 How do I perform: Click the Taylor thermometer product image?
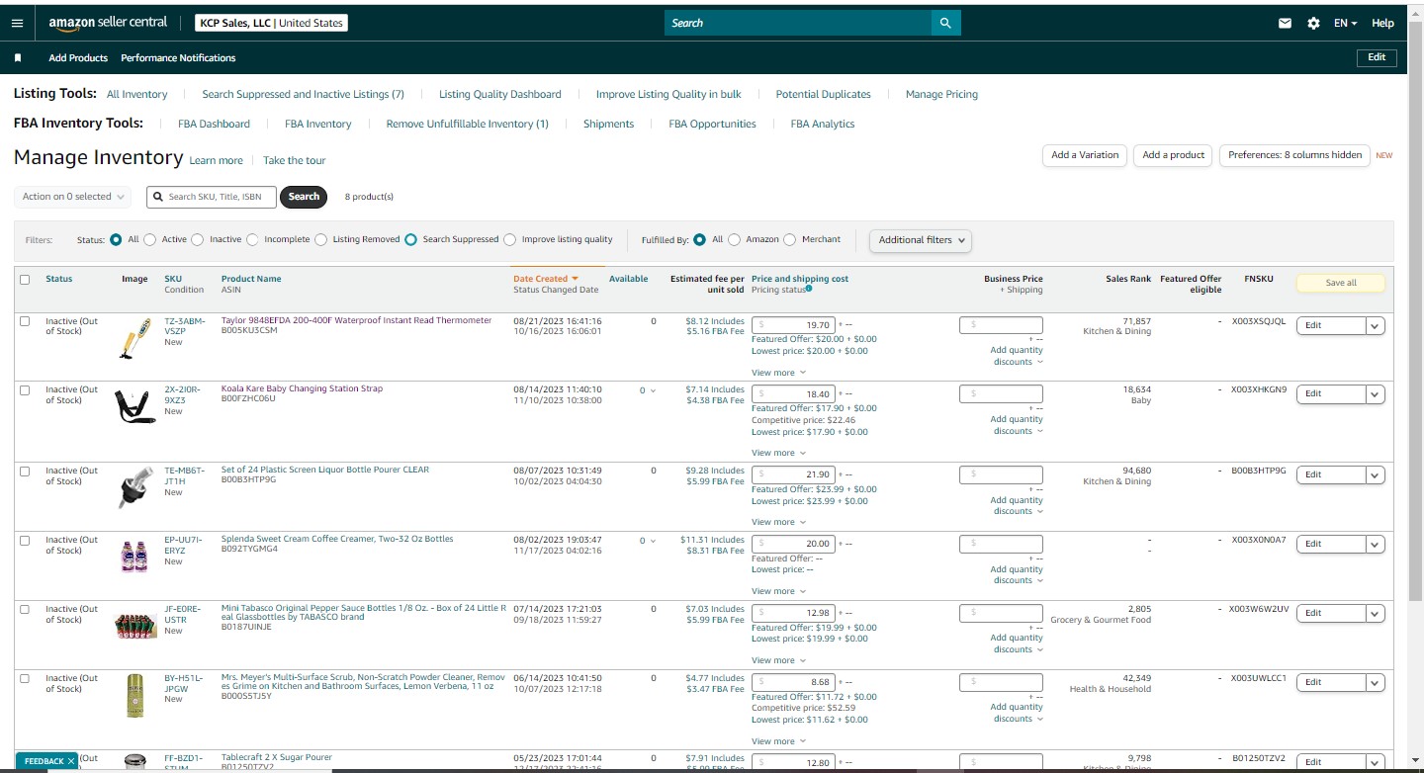[133, 339]
